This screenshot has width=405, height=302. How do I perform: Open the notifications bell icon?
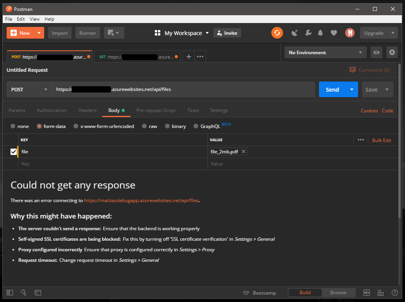coord(320,33)
